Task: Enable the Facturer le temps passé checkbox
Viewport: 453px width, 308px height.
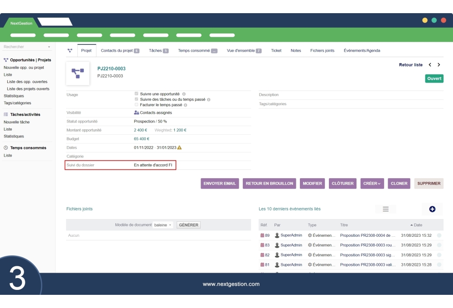Action: 136,104
